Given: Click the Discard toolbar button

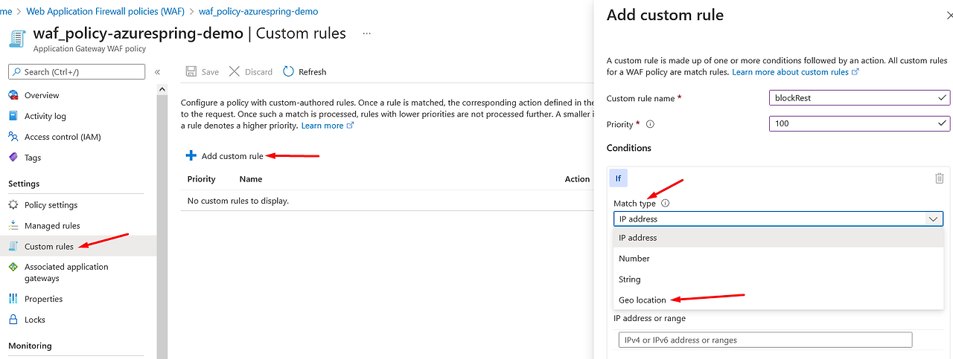Looking at the screenshot, I should tap(251, 72).
